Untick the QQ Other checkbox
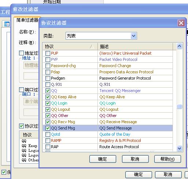Screen dimensions: 188x179 (x=48, y=116)
